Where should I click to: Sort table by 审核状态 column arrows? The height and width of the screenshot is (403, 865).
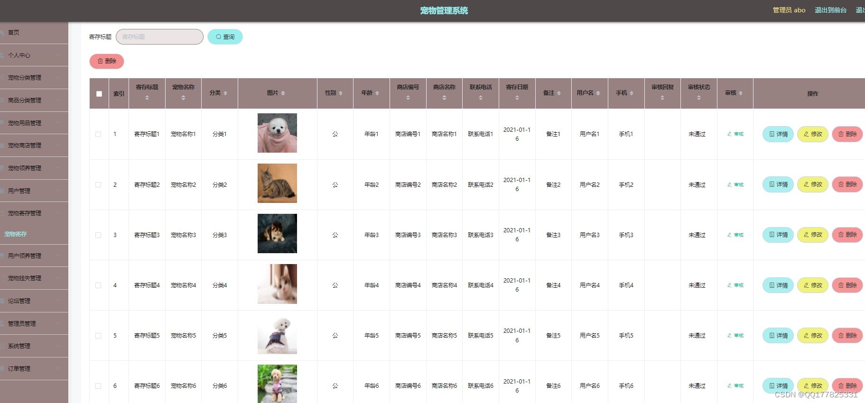pos(699,98)
